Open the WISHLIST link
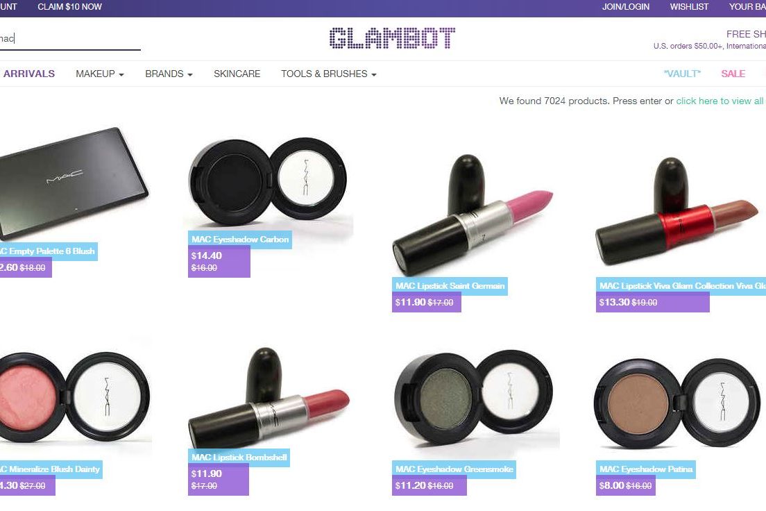Image resolution: width=766 pixels, height=511 pixels. click(x=689, y=7)
